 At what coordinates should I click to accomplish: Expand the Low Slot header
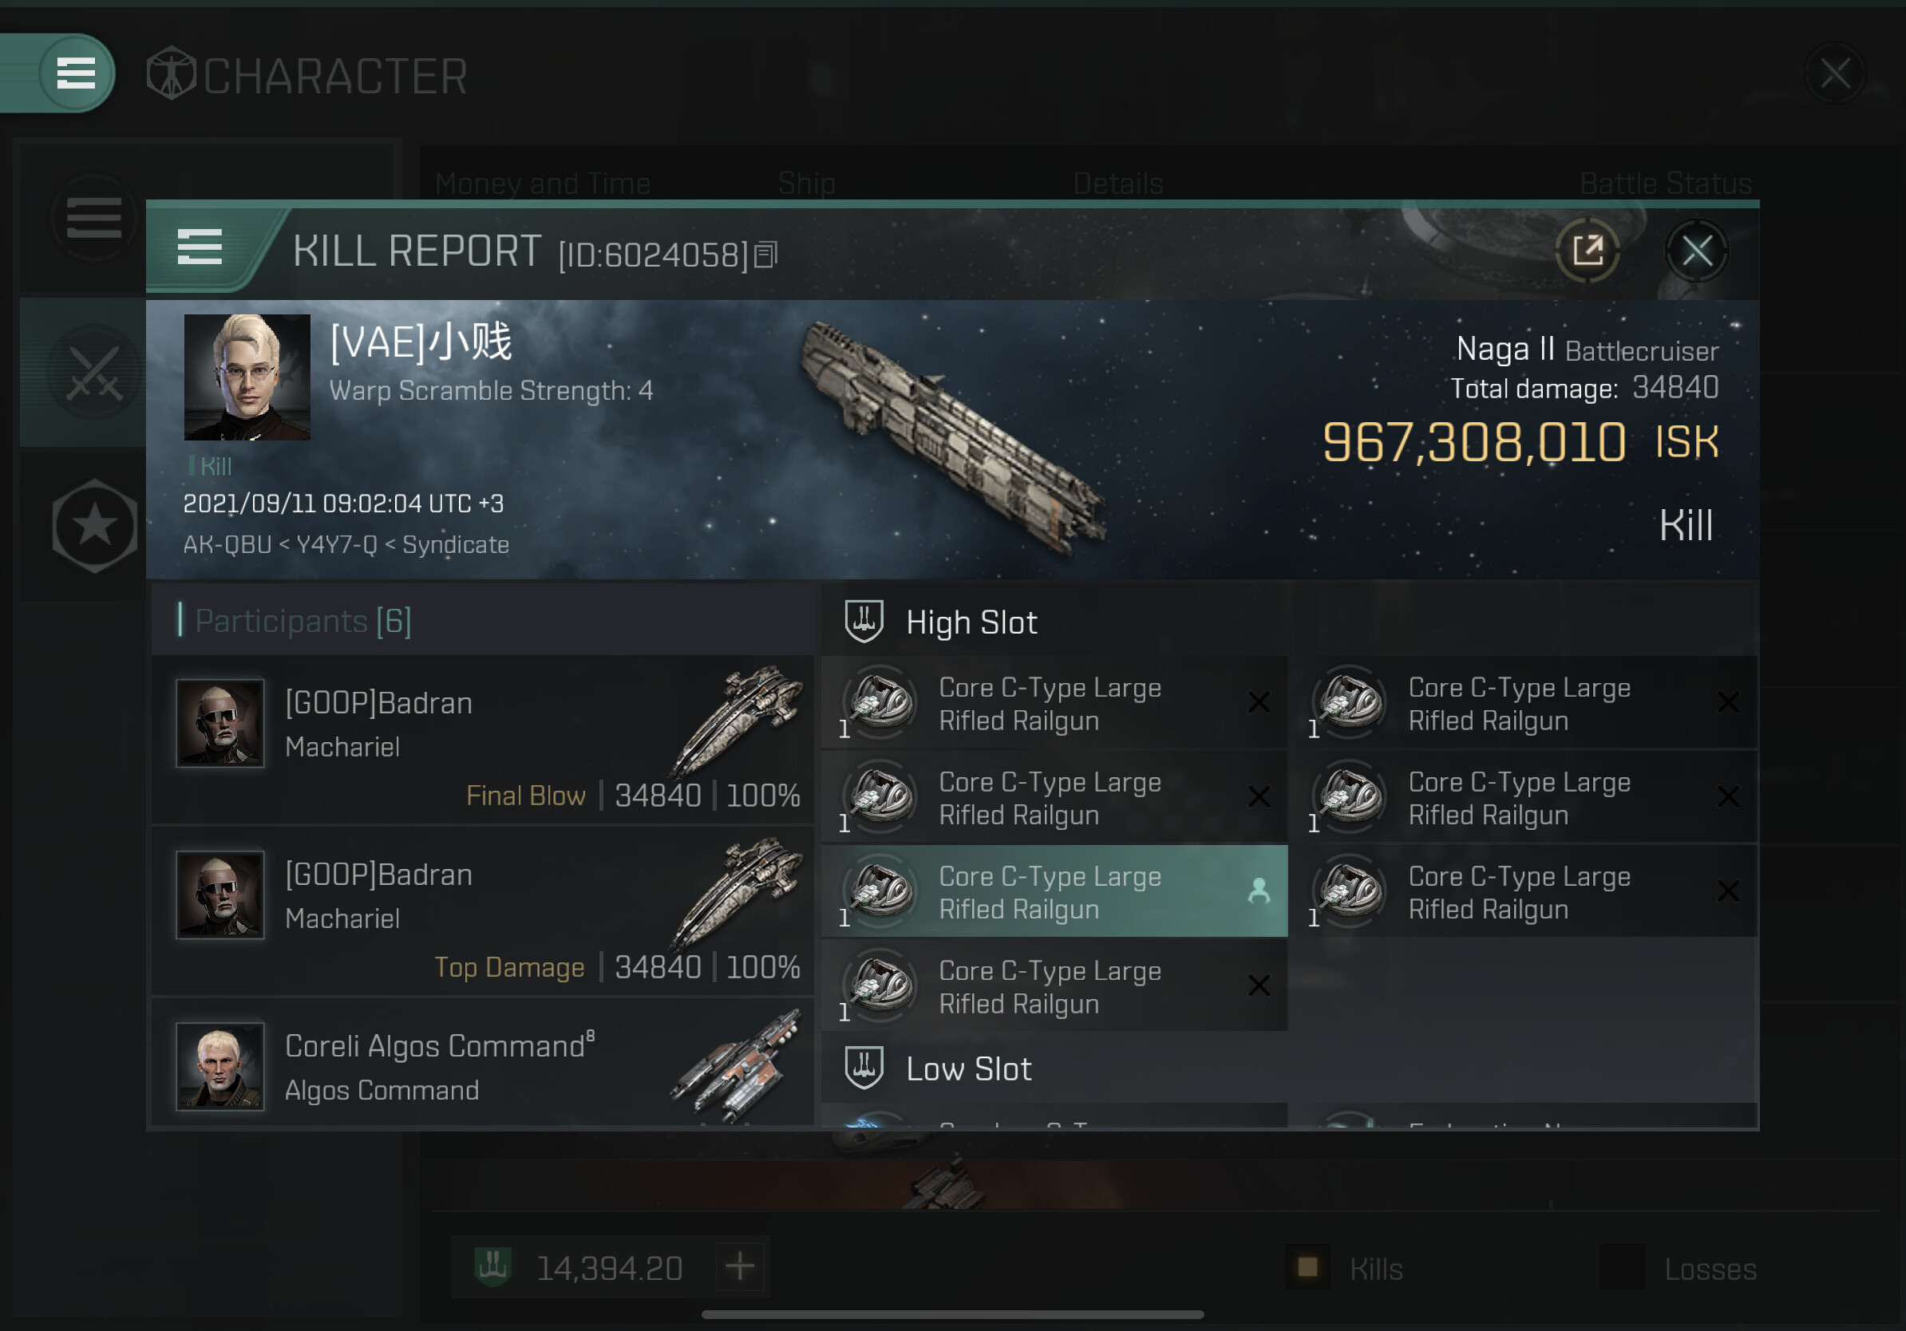click(1288, 1068)
